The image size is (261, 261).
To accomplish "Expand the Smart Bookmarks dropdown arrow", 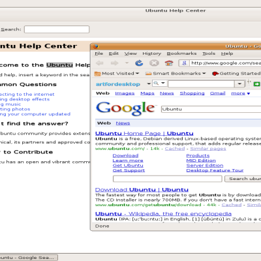I will click(x=204, y=74).
